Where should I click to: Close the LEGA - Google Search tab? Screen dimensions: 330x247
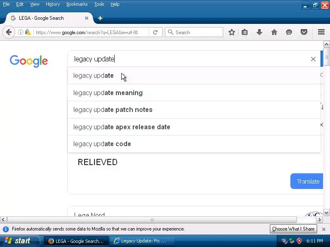coord(87,18)
